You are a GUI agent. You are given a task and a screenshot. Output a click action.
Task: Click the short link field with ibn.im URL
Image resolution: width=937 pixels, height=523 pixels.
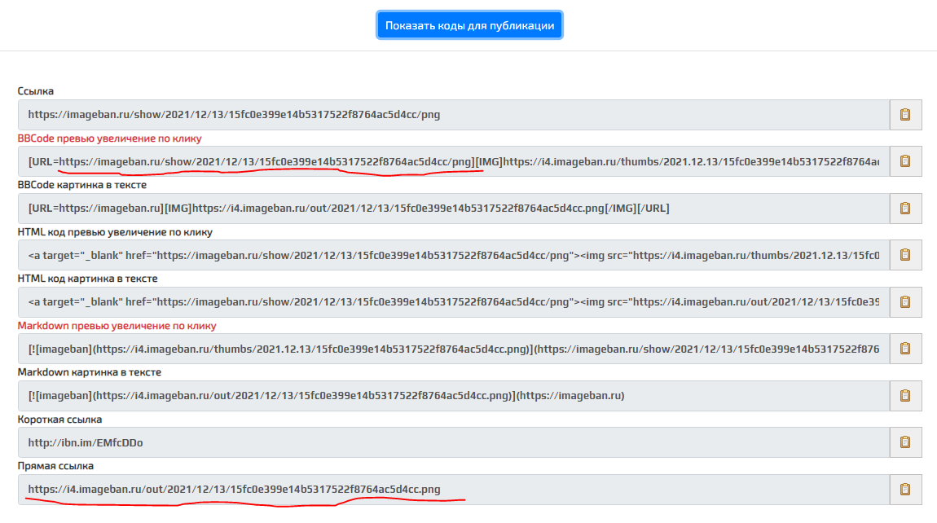(x=453, y=442)
